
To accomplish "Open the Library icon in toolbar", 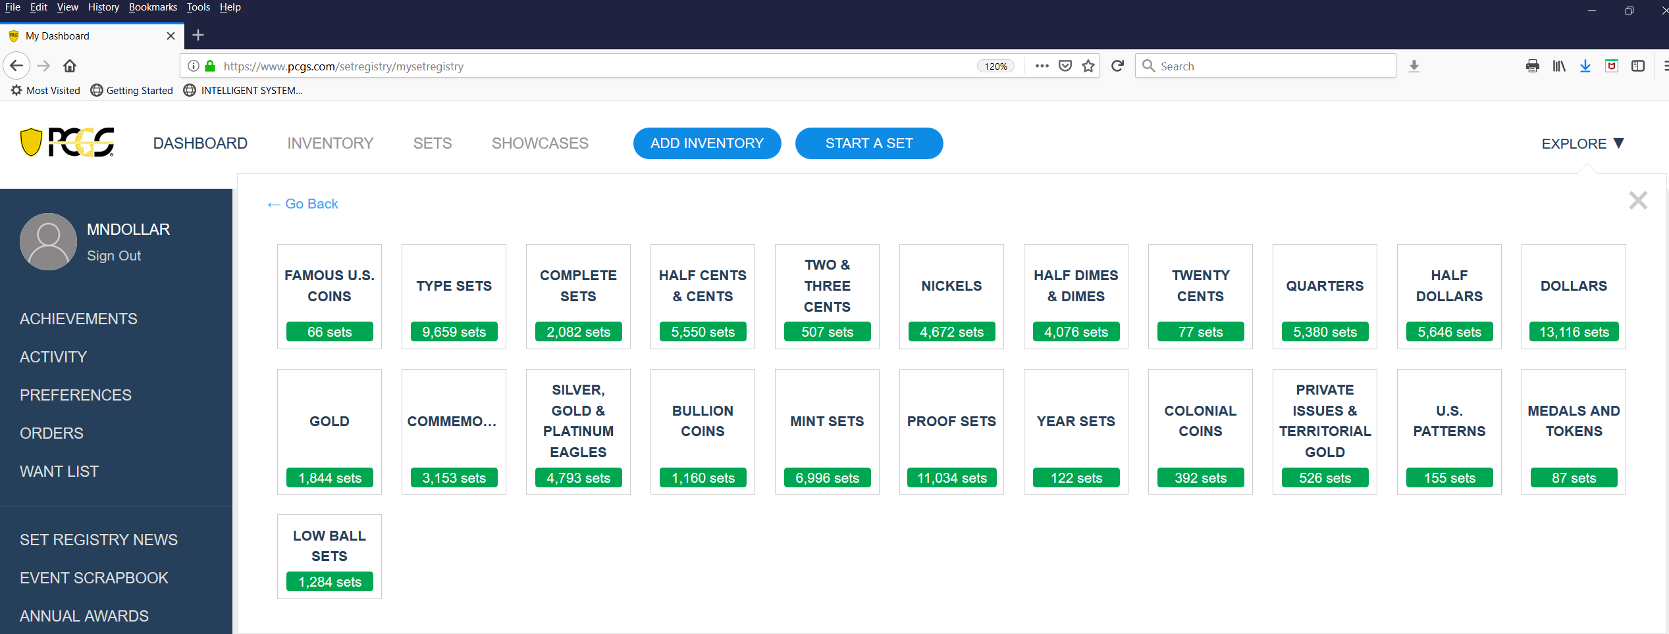I will [x=1559, y=66].
